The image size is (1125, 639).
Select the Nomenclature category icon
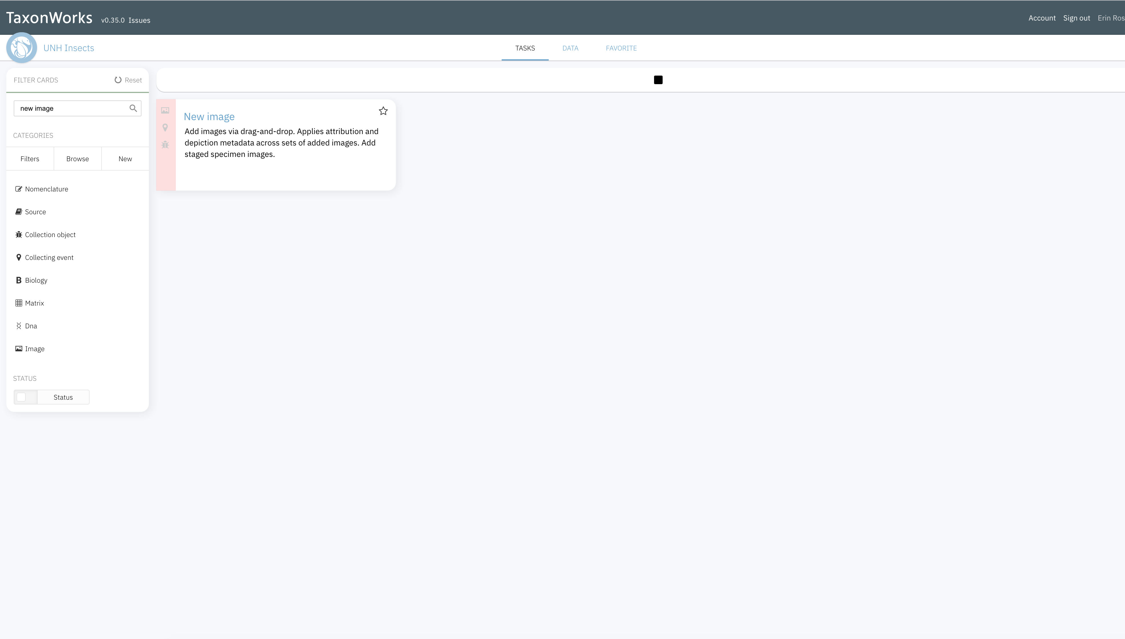[19, 189]
